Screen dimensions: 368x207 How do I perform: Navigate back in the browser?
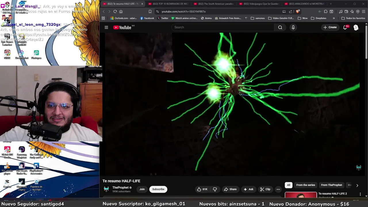tap(104, 11)
